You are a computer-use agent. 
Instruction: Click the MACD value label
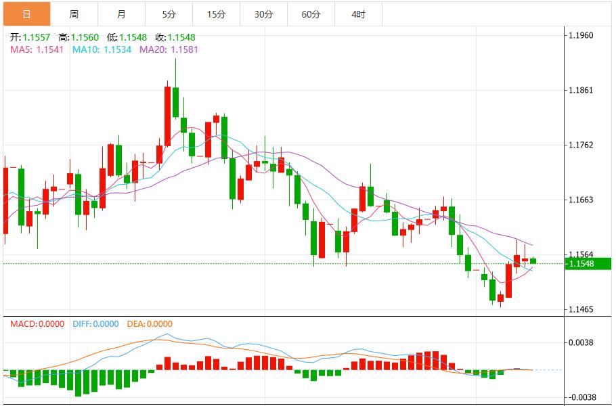37,324
